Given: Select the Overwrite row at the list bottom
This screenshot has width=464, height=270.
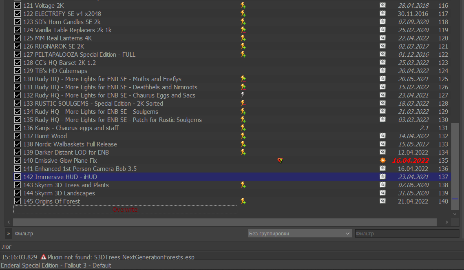Looking at the screenshot, I should pos(125,209).
